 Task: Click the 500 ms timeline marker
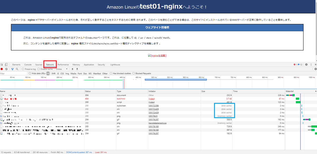click(x=154, y=78)
